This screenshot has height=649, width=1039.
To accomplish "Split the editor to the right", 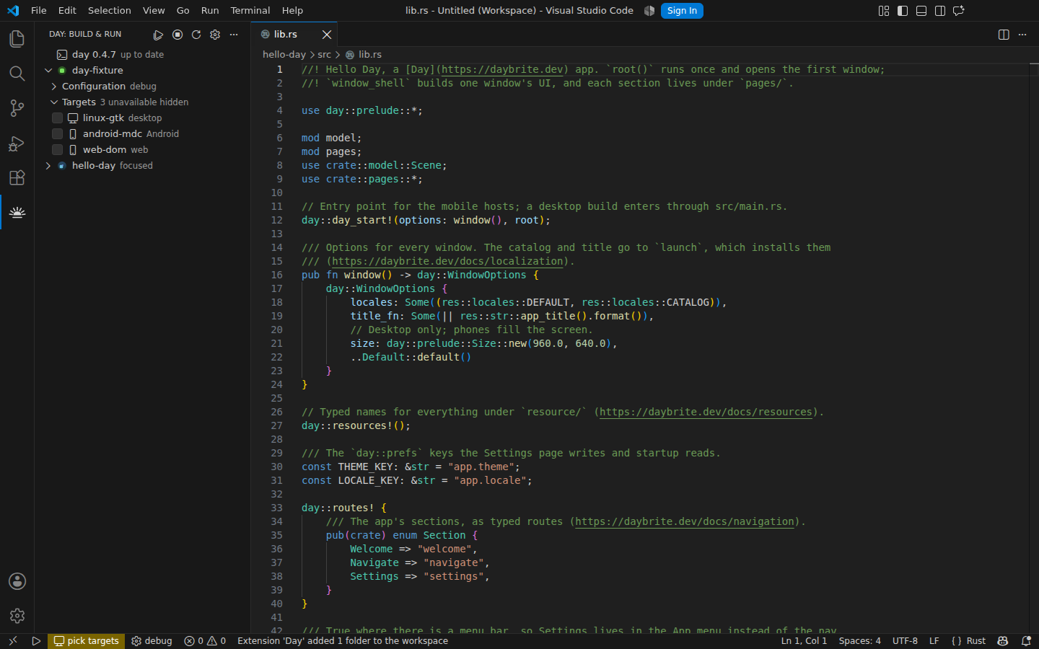I will click(x=1004, y=35).
